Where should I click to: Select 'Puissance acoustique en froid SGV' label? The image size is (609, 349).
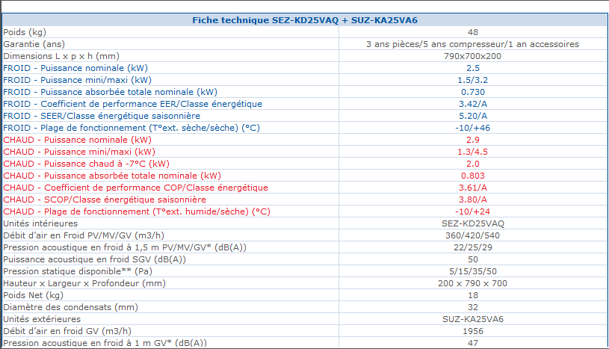(x=94, y=259)
